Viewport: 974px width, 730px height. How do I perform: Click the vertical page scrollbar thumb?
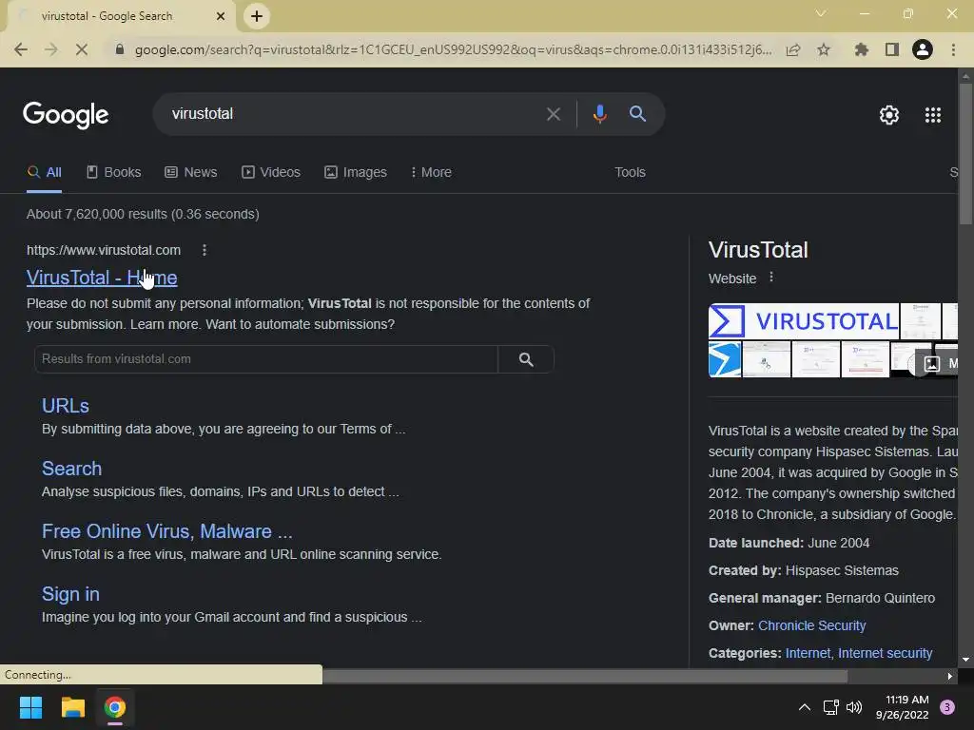pos(965,154)
